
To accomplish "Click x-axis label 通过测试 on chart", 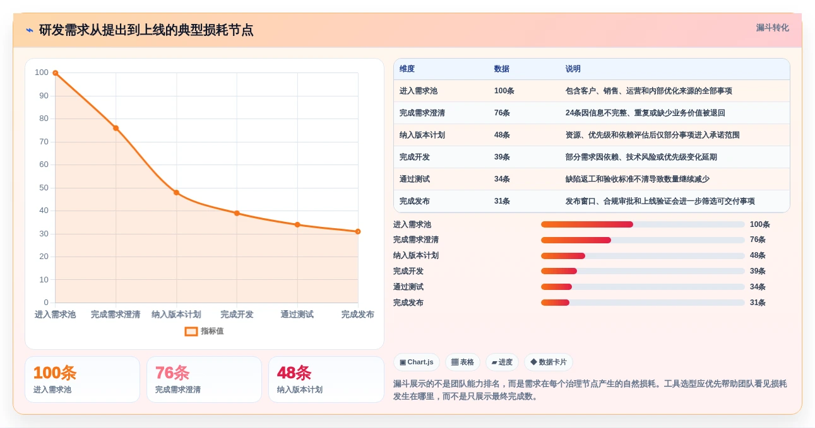I will click(297, 314).
